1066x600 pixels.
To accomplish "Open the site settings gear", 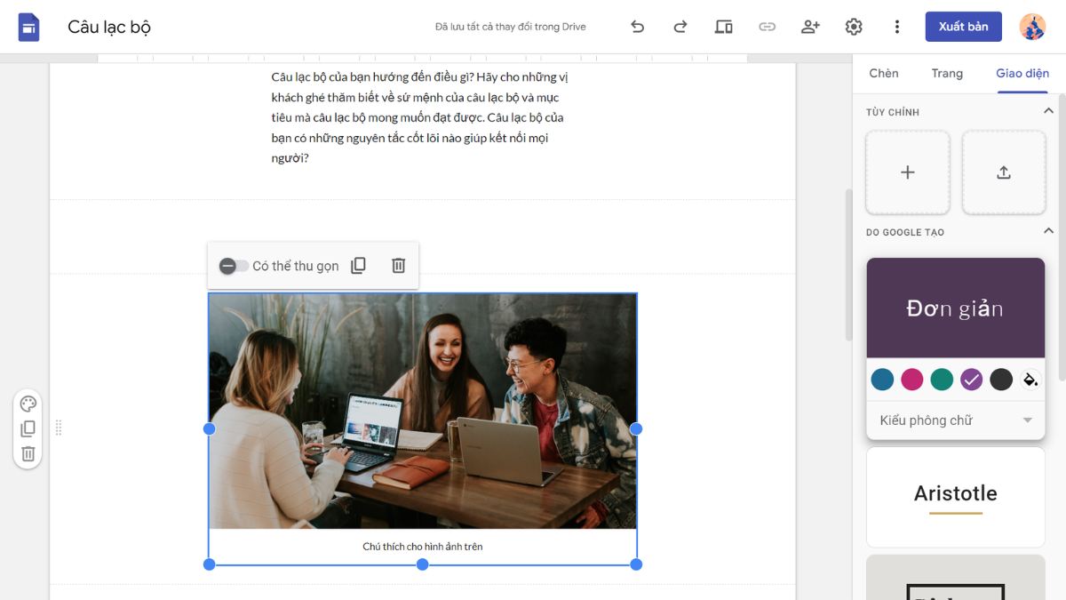I will pos(854,27).
